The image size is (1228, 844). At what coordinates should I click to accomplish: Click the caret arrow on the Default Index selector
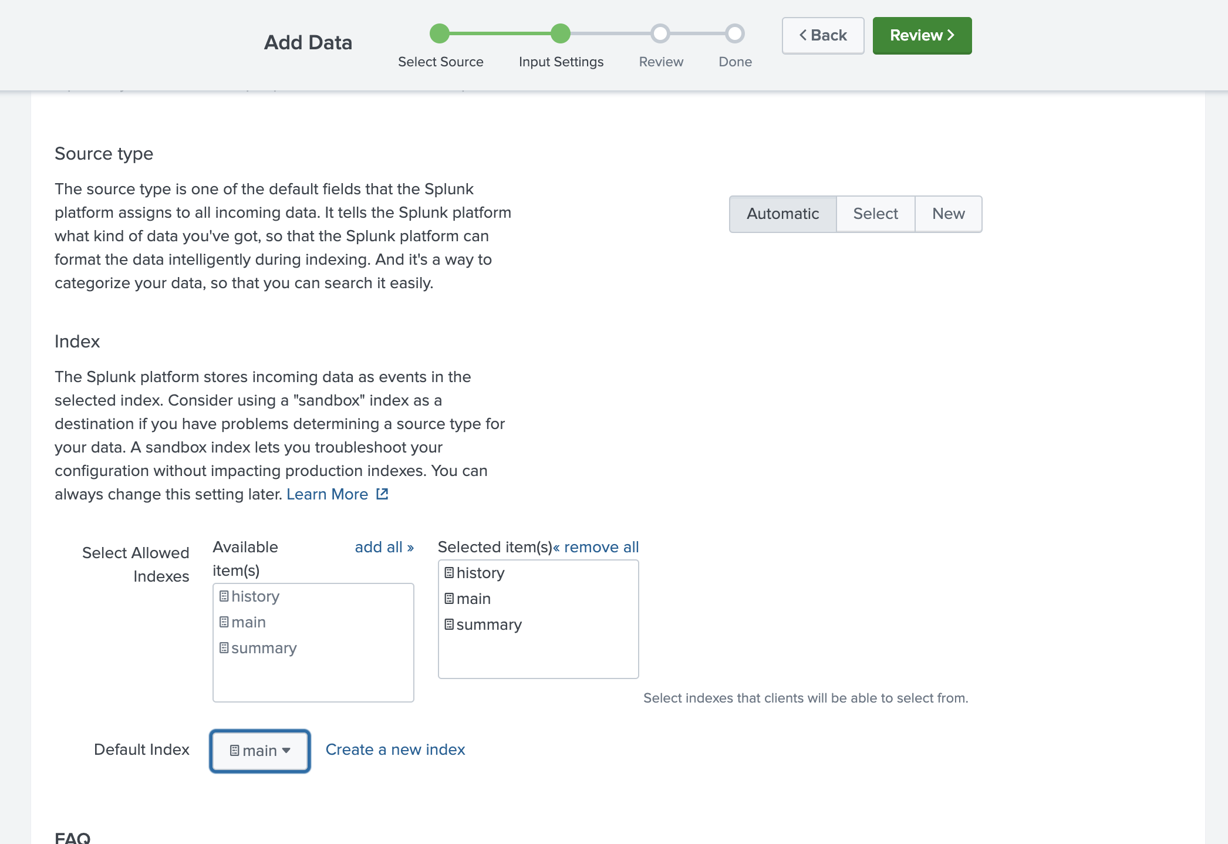[x=286, y=751]
